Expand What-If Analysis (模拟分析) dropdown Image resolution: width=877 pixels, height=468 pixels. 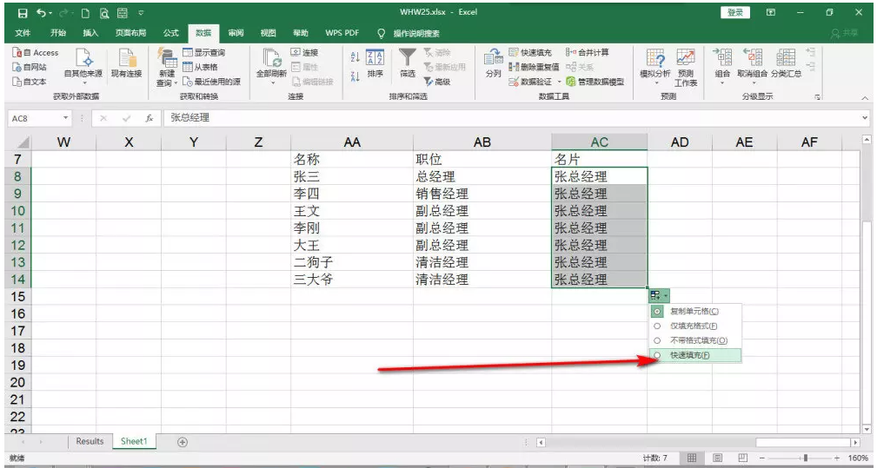pos(655,82)
